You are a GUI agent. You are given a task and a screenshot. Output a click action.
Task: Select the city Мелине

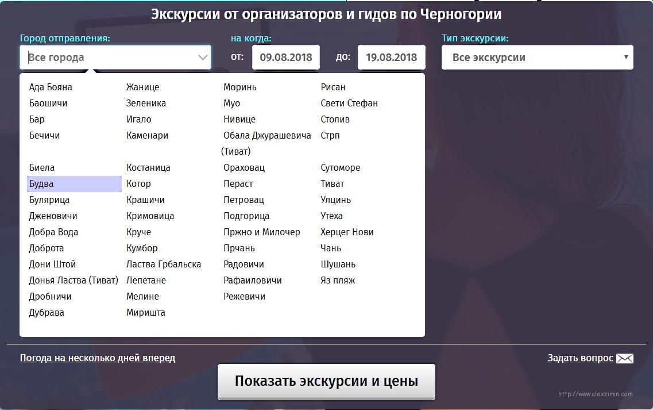tap(143, 297)
